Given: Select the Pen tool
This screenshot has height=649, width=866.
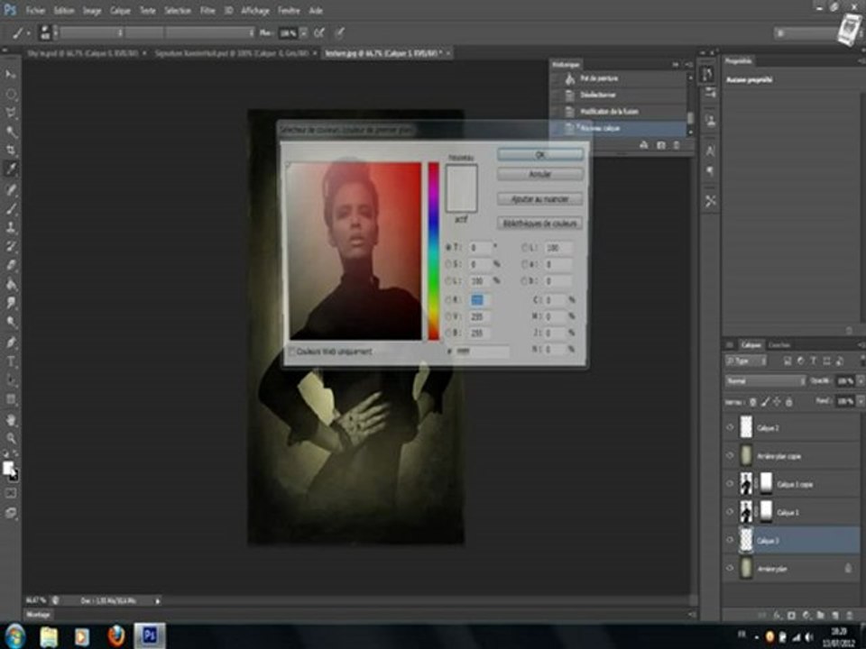Looking at the screenshot, I should [x=11, y=343].
